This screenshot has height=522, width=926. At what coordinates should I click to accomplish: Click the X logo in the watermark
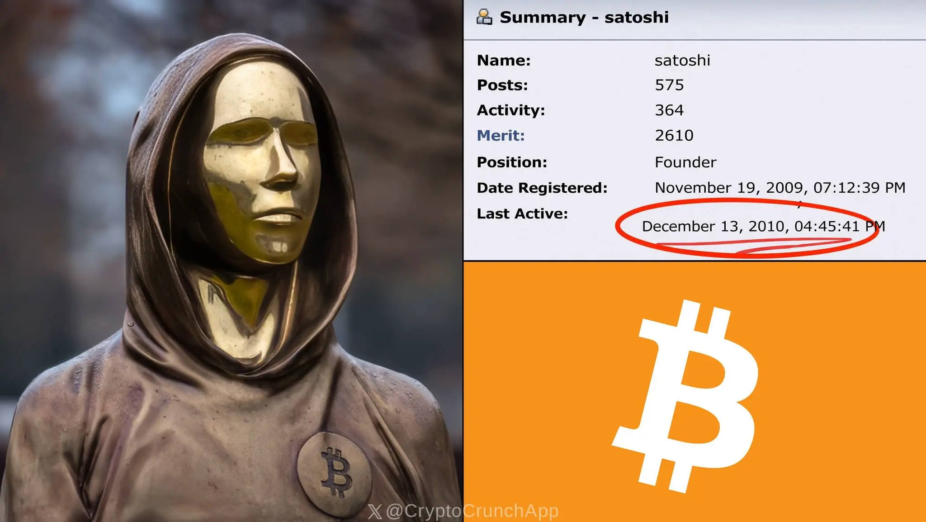(375, 512)
